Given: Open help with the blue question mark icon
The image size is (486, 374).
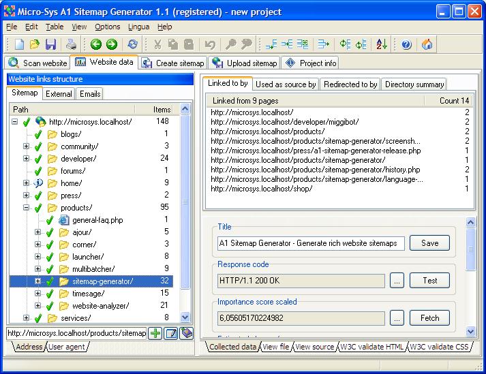Looking at the screenshot, I should coord(406,44).
